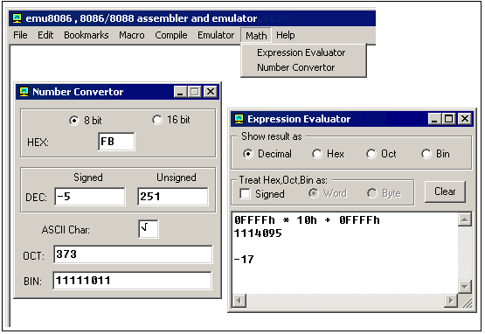This screenshot has width=485, height=334.
Task: Click the Unsigned DEC field showing 251
Action: click(173, 196)
